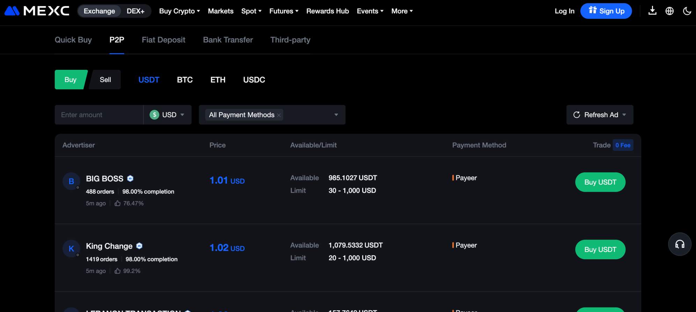This screenshot has width=696, height=312.
Task: Switch to the Third-party tab
Action: [290, 40]
